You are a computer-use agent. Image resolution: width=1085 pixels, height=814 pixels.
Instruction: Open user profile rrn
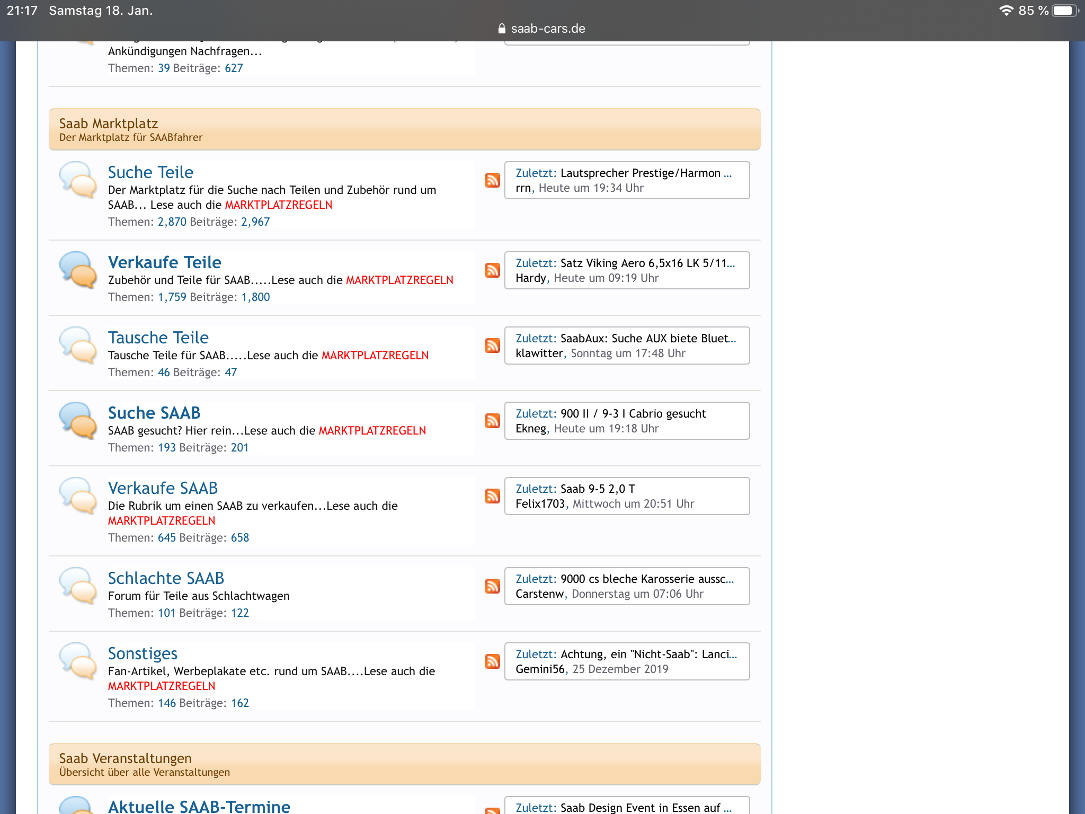coord(523,188)
